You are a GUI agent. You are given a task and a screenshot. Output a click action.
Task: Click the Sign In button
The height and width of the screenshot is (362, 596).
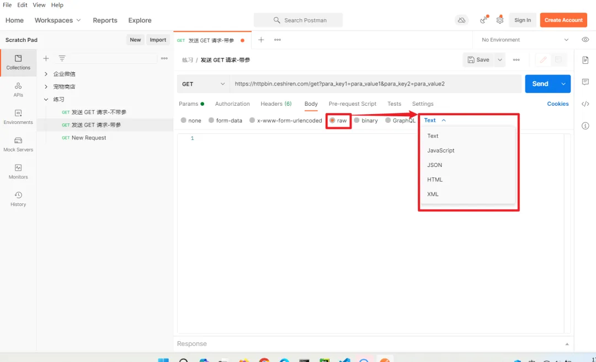523,20
